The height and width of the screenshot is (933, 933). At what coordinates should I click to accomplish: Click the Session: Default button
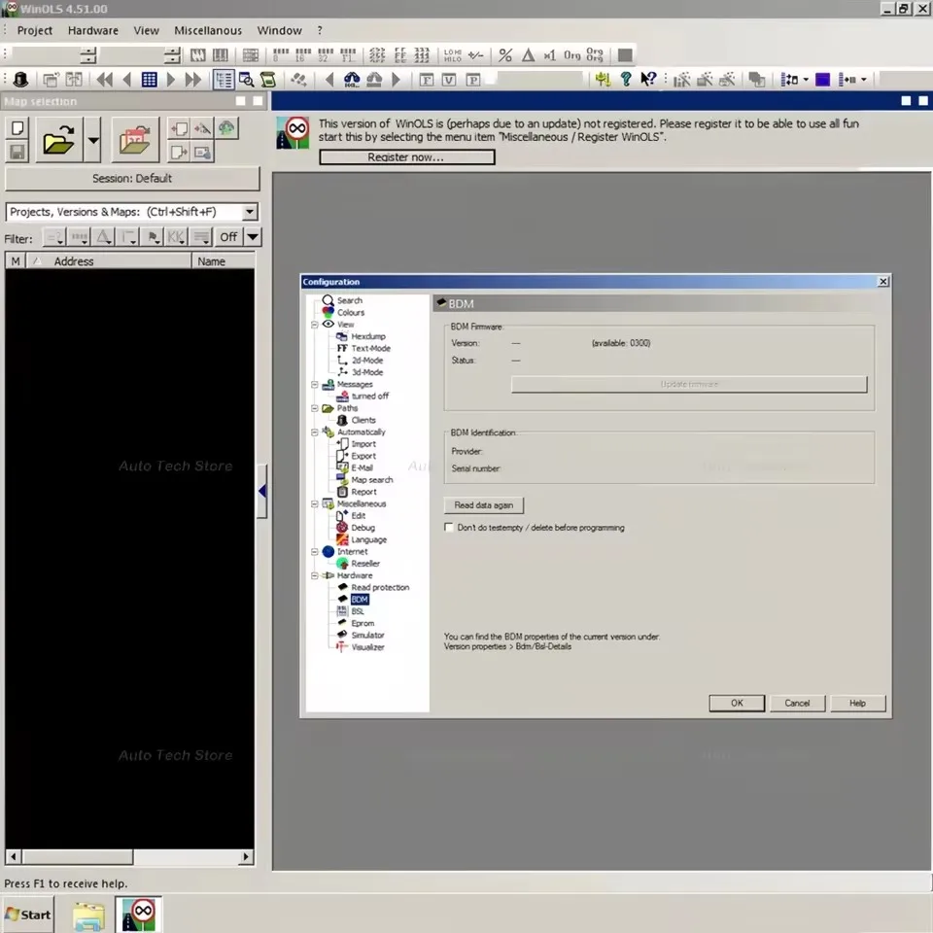point(132,179)
